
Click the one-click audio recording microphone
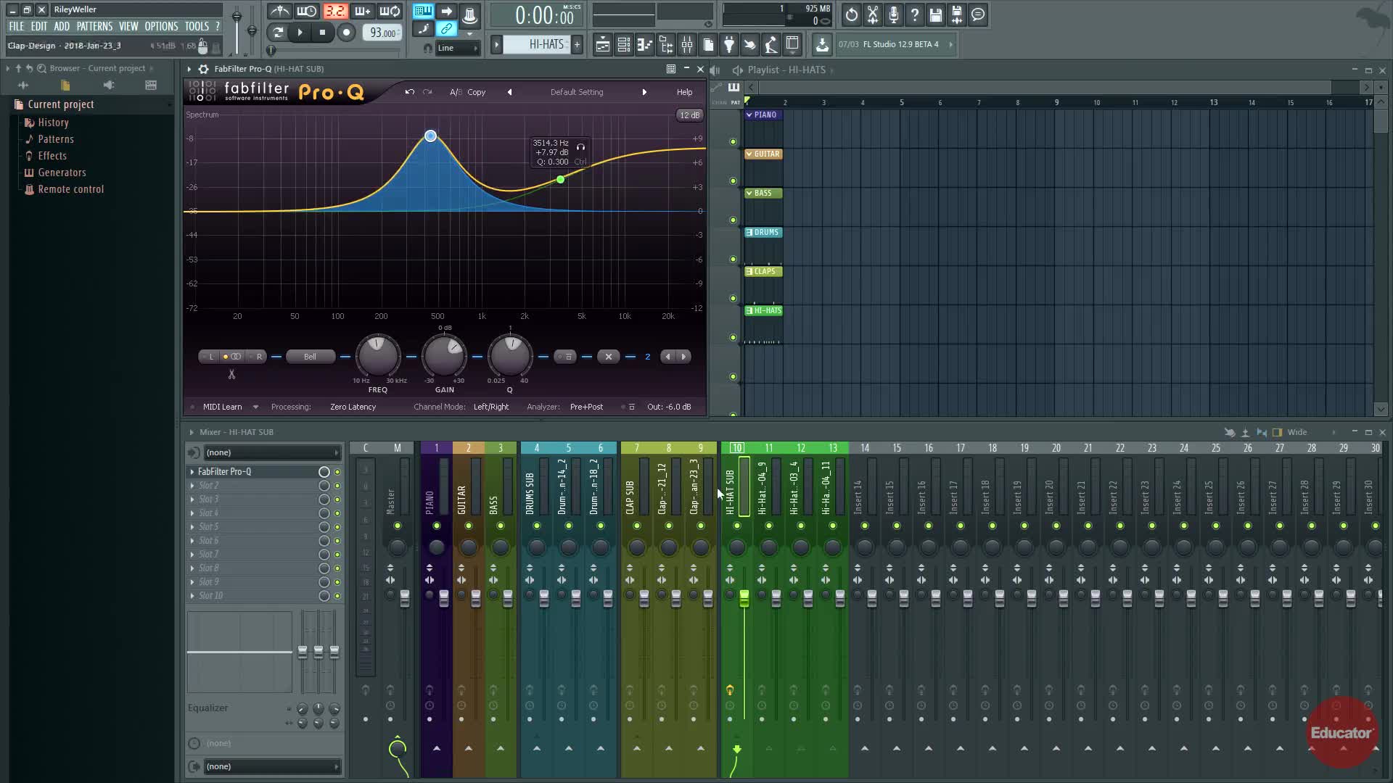tap(894, 14)
